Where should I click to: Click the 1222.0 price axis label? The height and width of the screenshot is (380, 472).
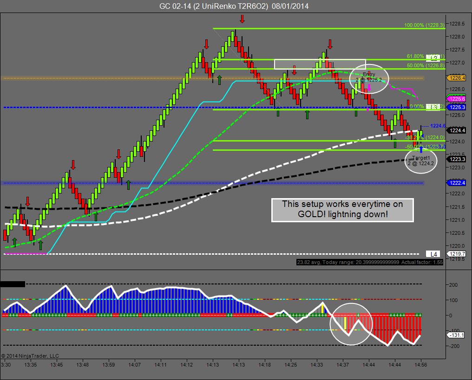point(457,193)
